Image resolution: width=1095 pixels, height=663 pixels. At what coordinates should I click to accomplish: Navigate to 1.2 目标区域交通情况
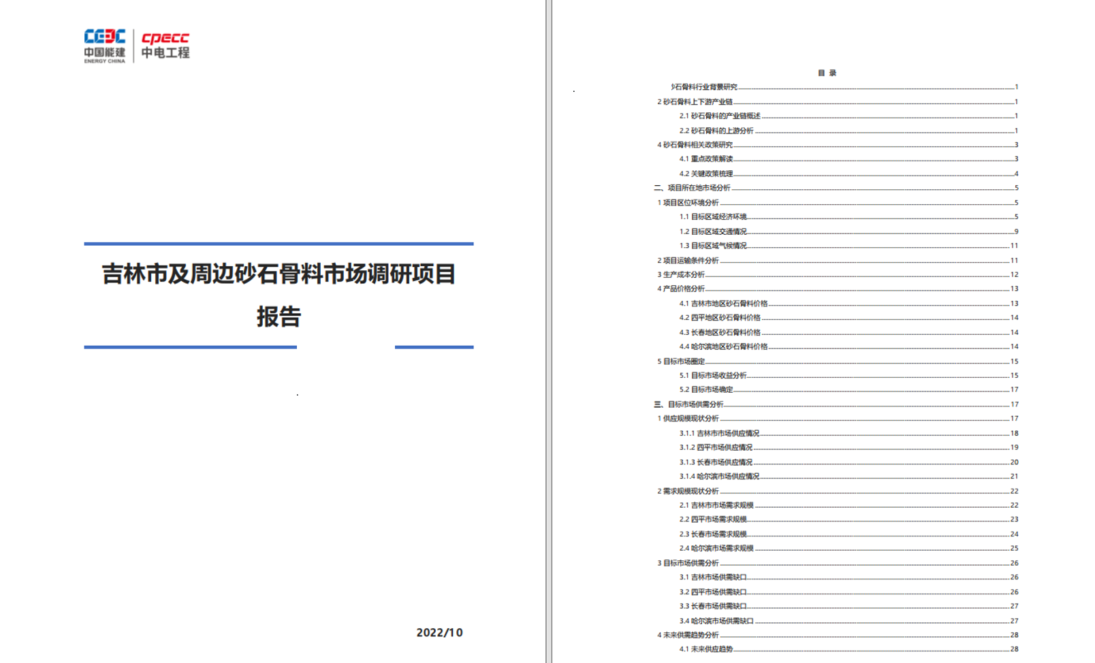(713, 231)
